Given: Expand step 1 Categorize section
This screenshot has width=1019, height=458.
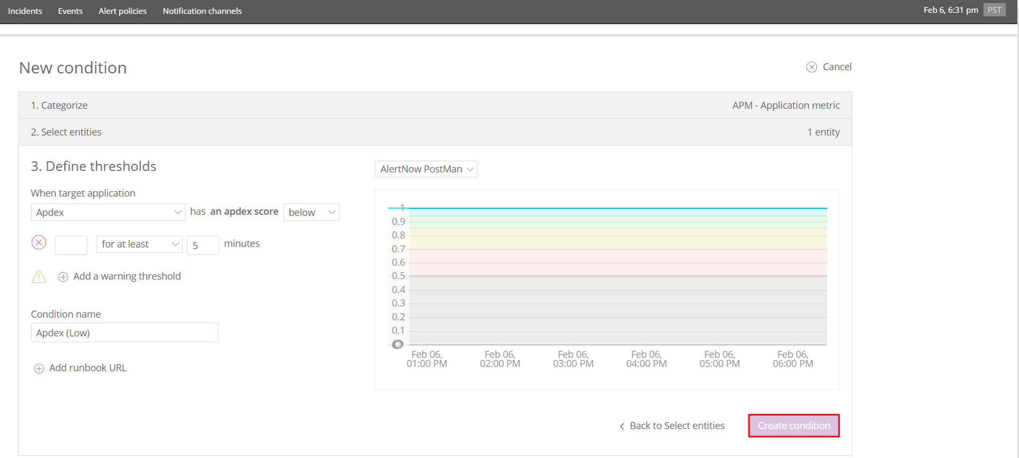Looking at the screenshot, I should point(59,106).
